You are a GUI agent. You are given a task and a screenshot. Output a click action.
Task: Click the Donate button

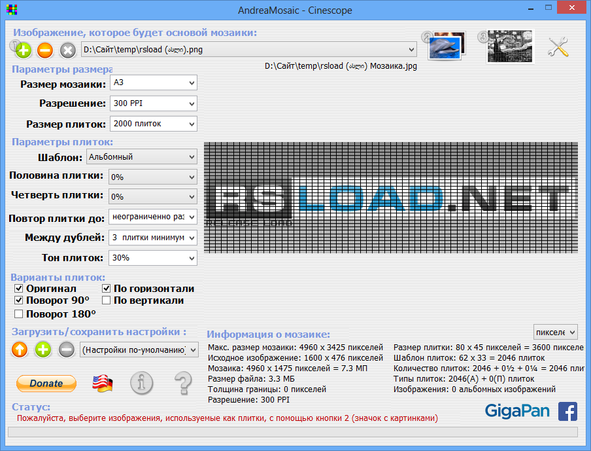(x=46, y=384)
